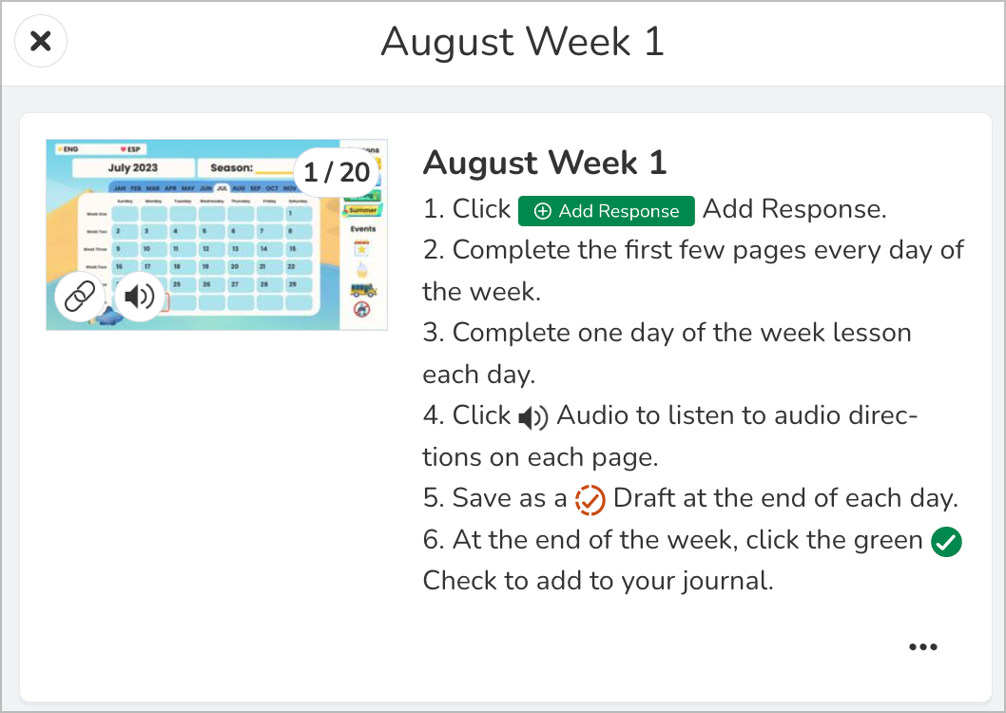1006x713 pixels.
Task: Select the AUG month tab
Action: tap(240, 188)
